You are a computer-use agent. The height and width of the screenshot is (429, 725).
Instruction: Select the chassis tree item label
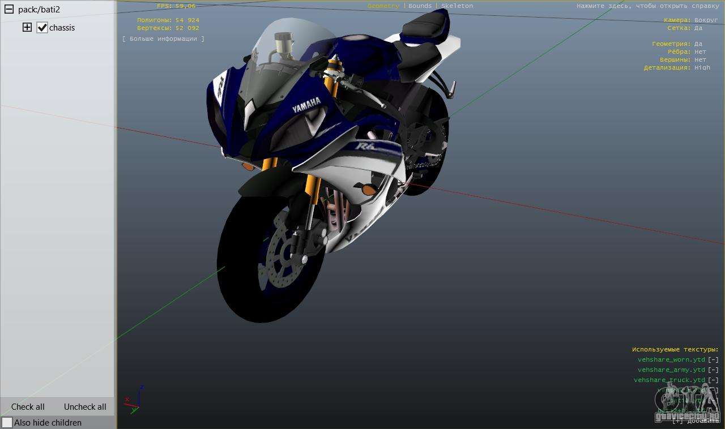click(x=62, y=27)
